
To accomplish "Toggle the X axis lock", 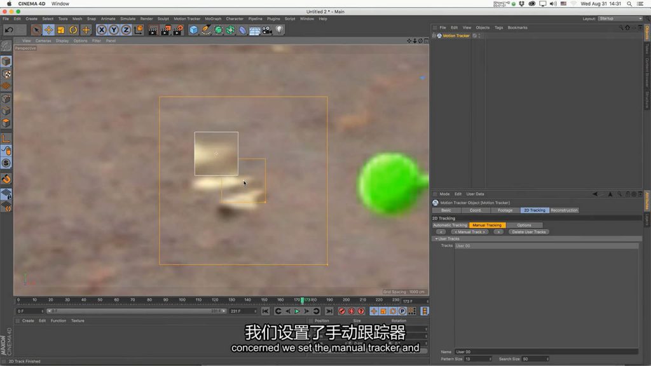I will 101,30.
